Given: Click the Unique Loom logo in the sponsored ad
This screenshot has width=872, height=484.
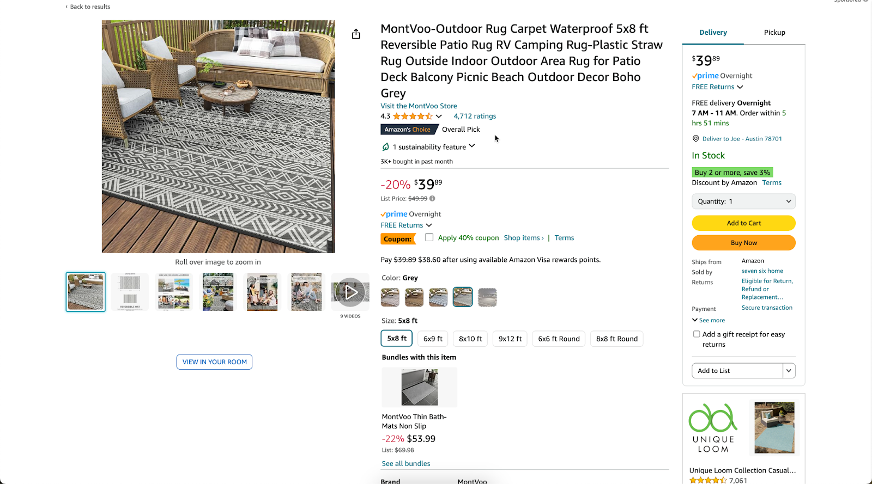Looking at the screenshot, I should point(713,427).
